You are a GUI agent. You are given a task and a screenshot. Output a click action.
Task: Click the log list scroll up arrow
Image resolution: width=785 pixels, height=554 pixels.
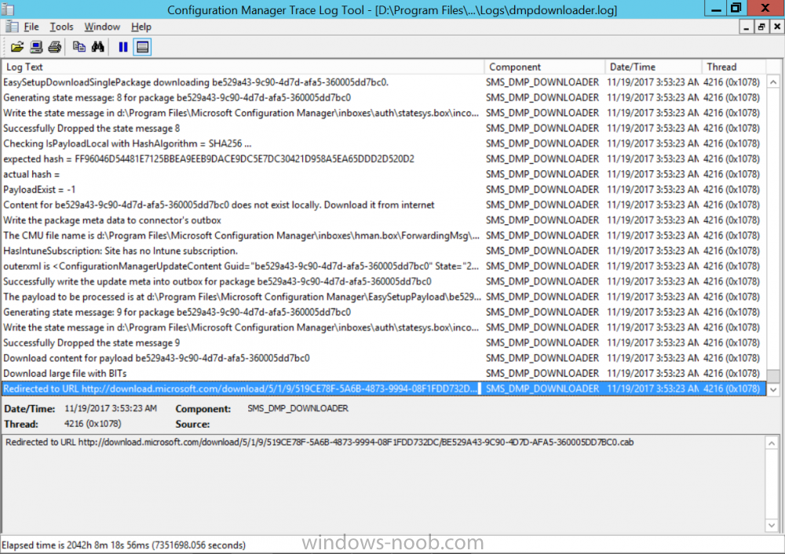773,82
